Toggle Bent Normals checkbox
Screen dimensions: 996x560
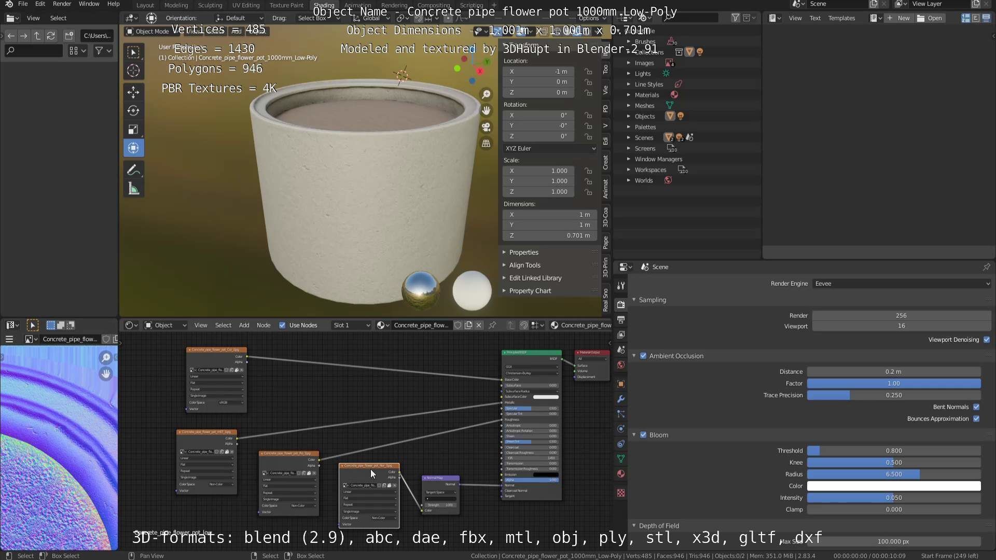[976, 407]
